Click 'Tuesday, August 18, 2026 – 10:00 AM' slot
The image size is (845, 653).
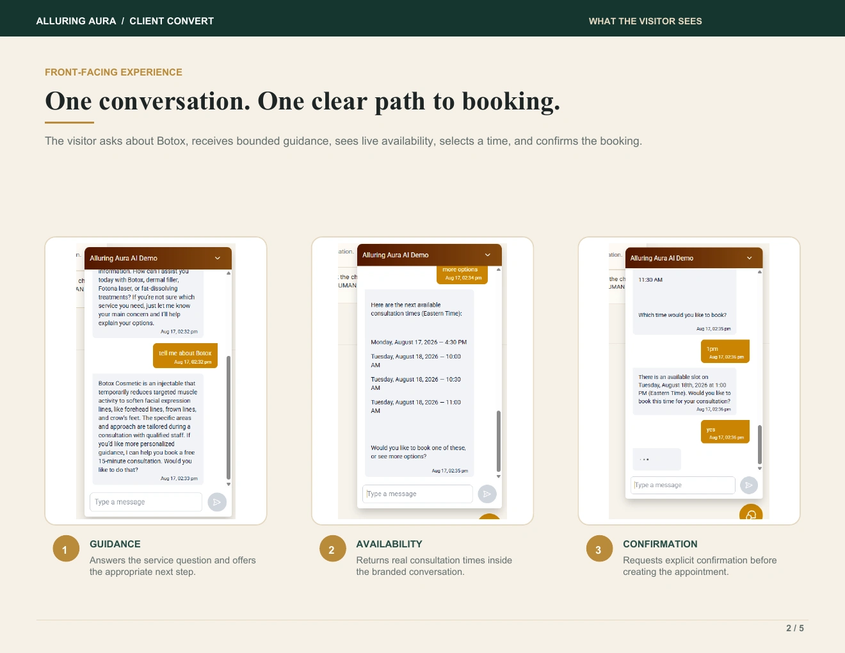tap(416, 360)
